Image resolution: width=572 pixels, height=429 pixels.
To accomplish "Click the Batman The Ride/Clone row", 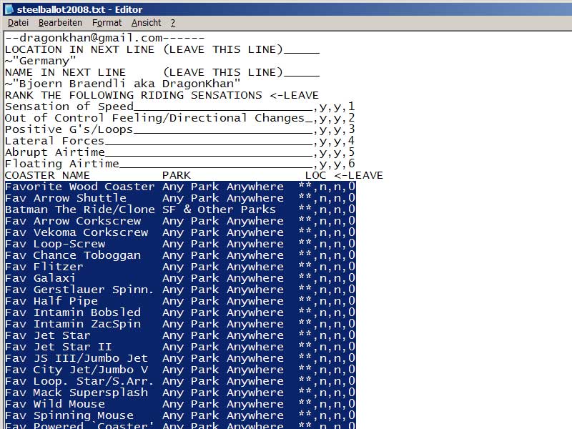I will pyautogui.click(x=80, y=209).
